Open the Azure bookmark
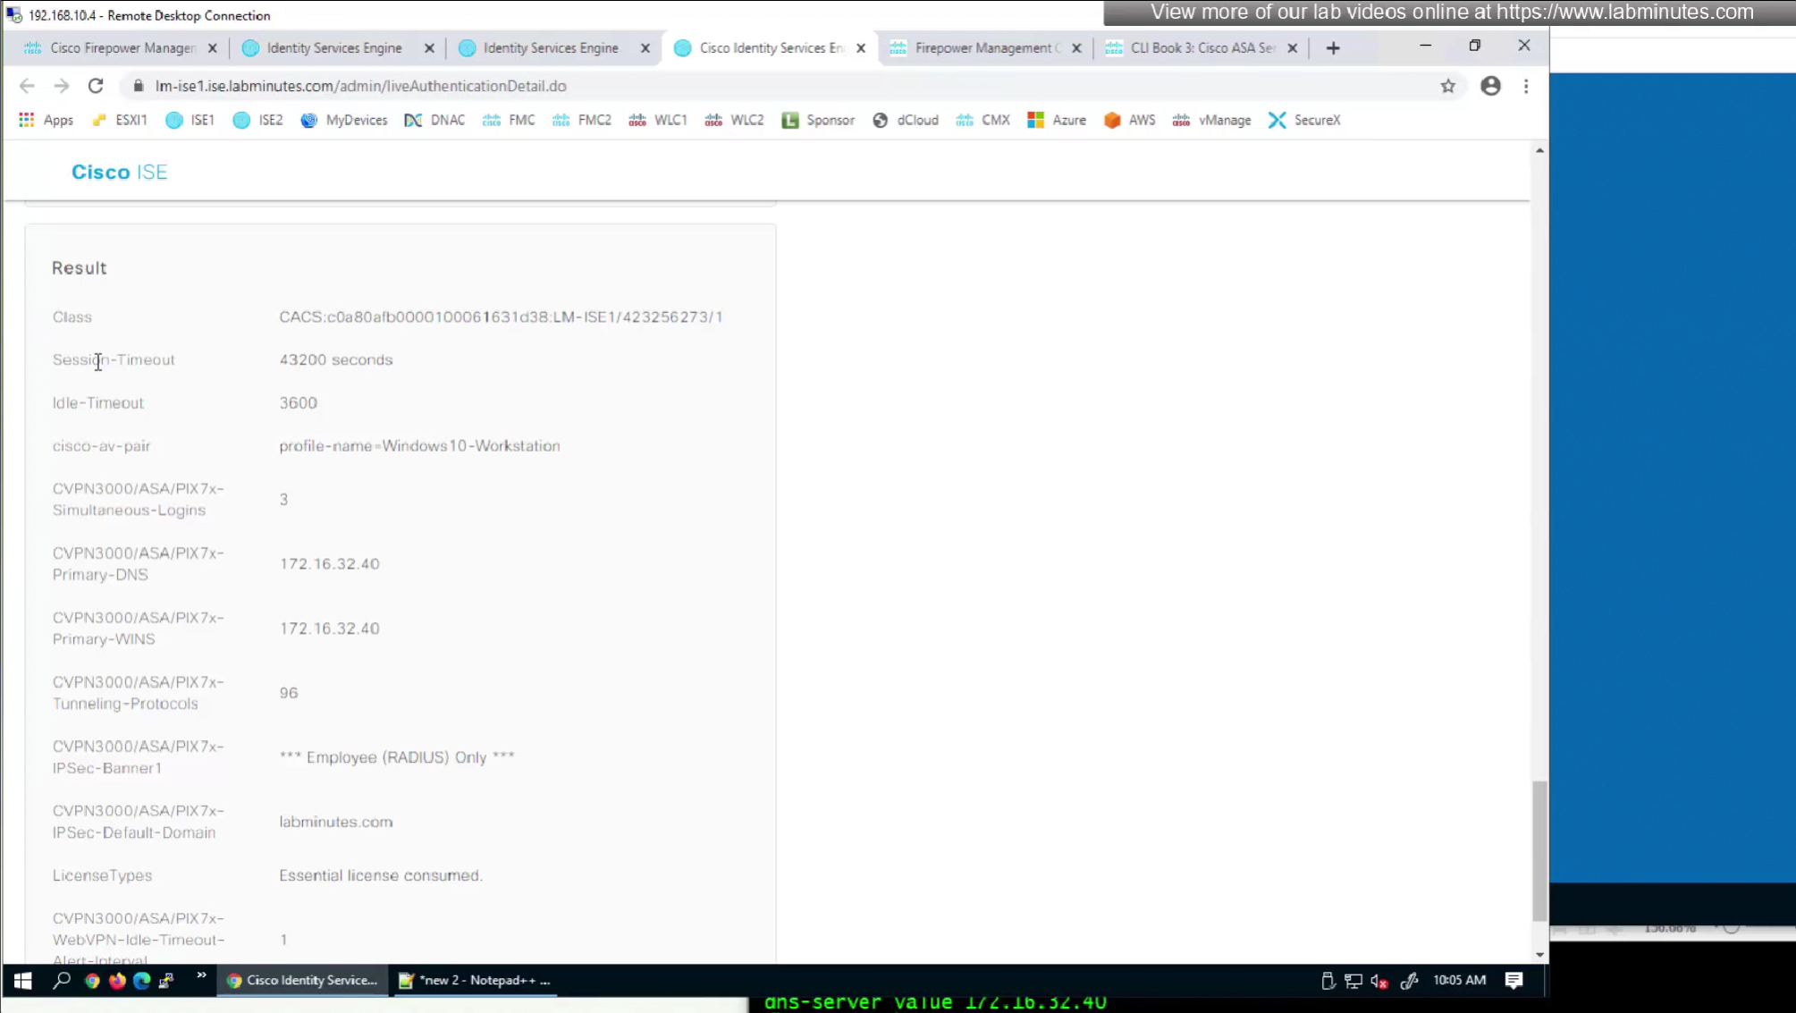The height and width of the screenshot is (1013, 1796). coord(1057,120)
